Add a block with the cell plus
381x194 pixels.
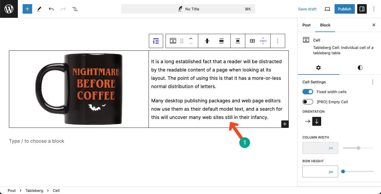coord(285,124)
